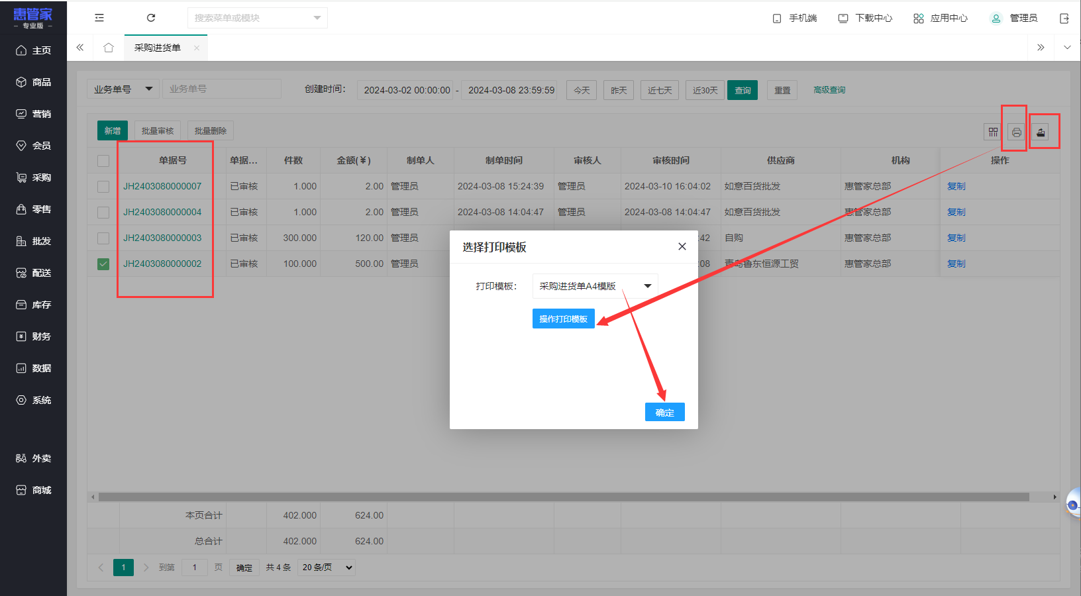Image resolution: width=1081 pixels, height=596 pixels.
Task: Click the refresh page icon
Action: coord(151,18)
